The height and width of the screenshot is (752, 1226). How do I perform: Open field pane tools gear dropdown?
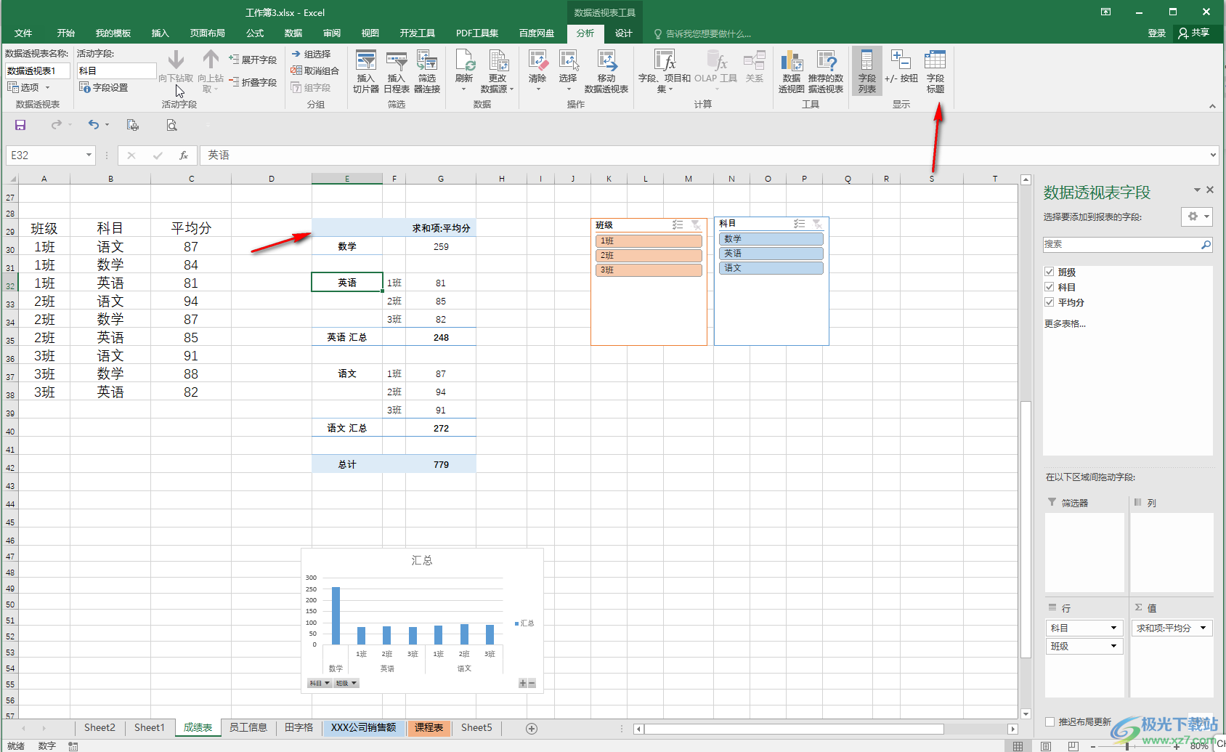point(1197,217)
